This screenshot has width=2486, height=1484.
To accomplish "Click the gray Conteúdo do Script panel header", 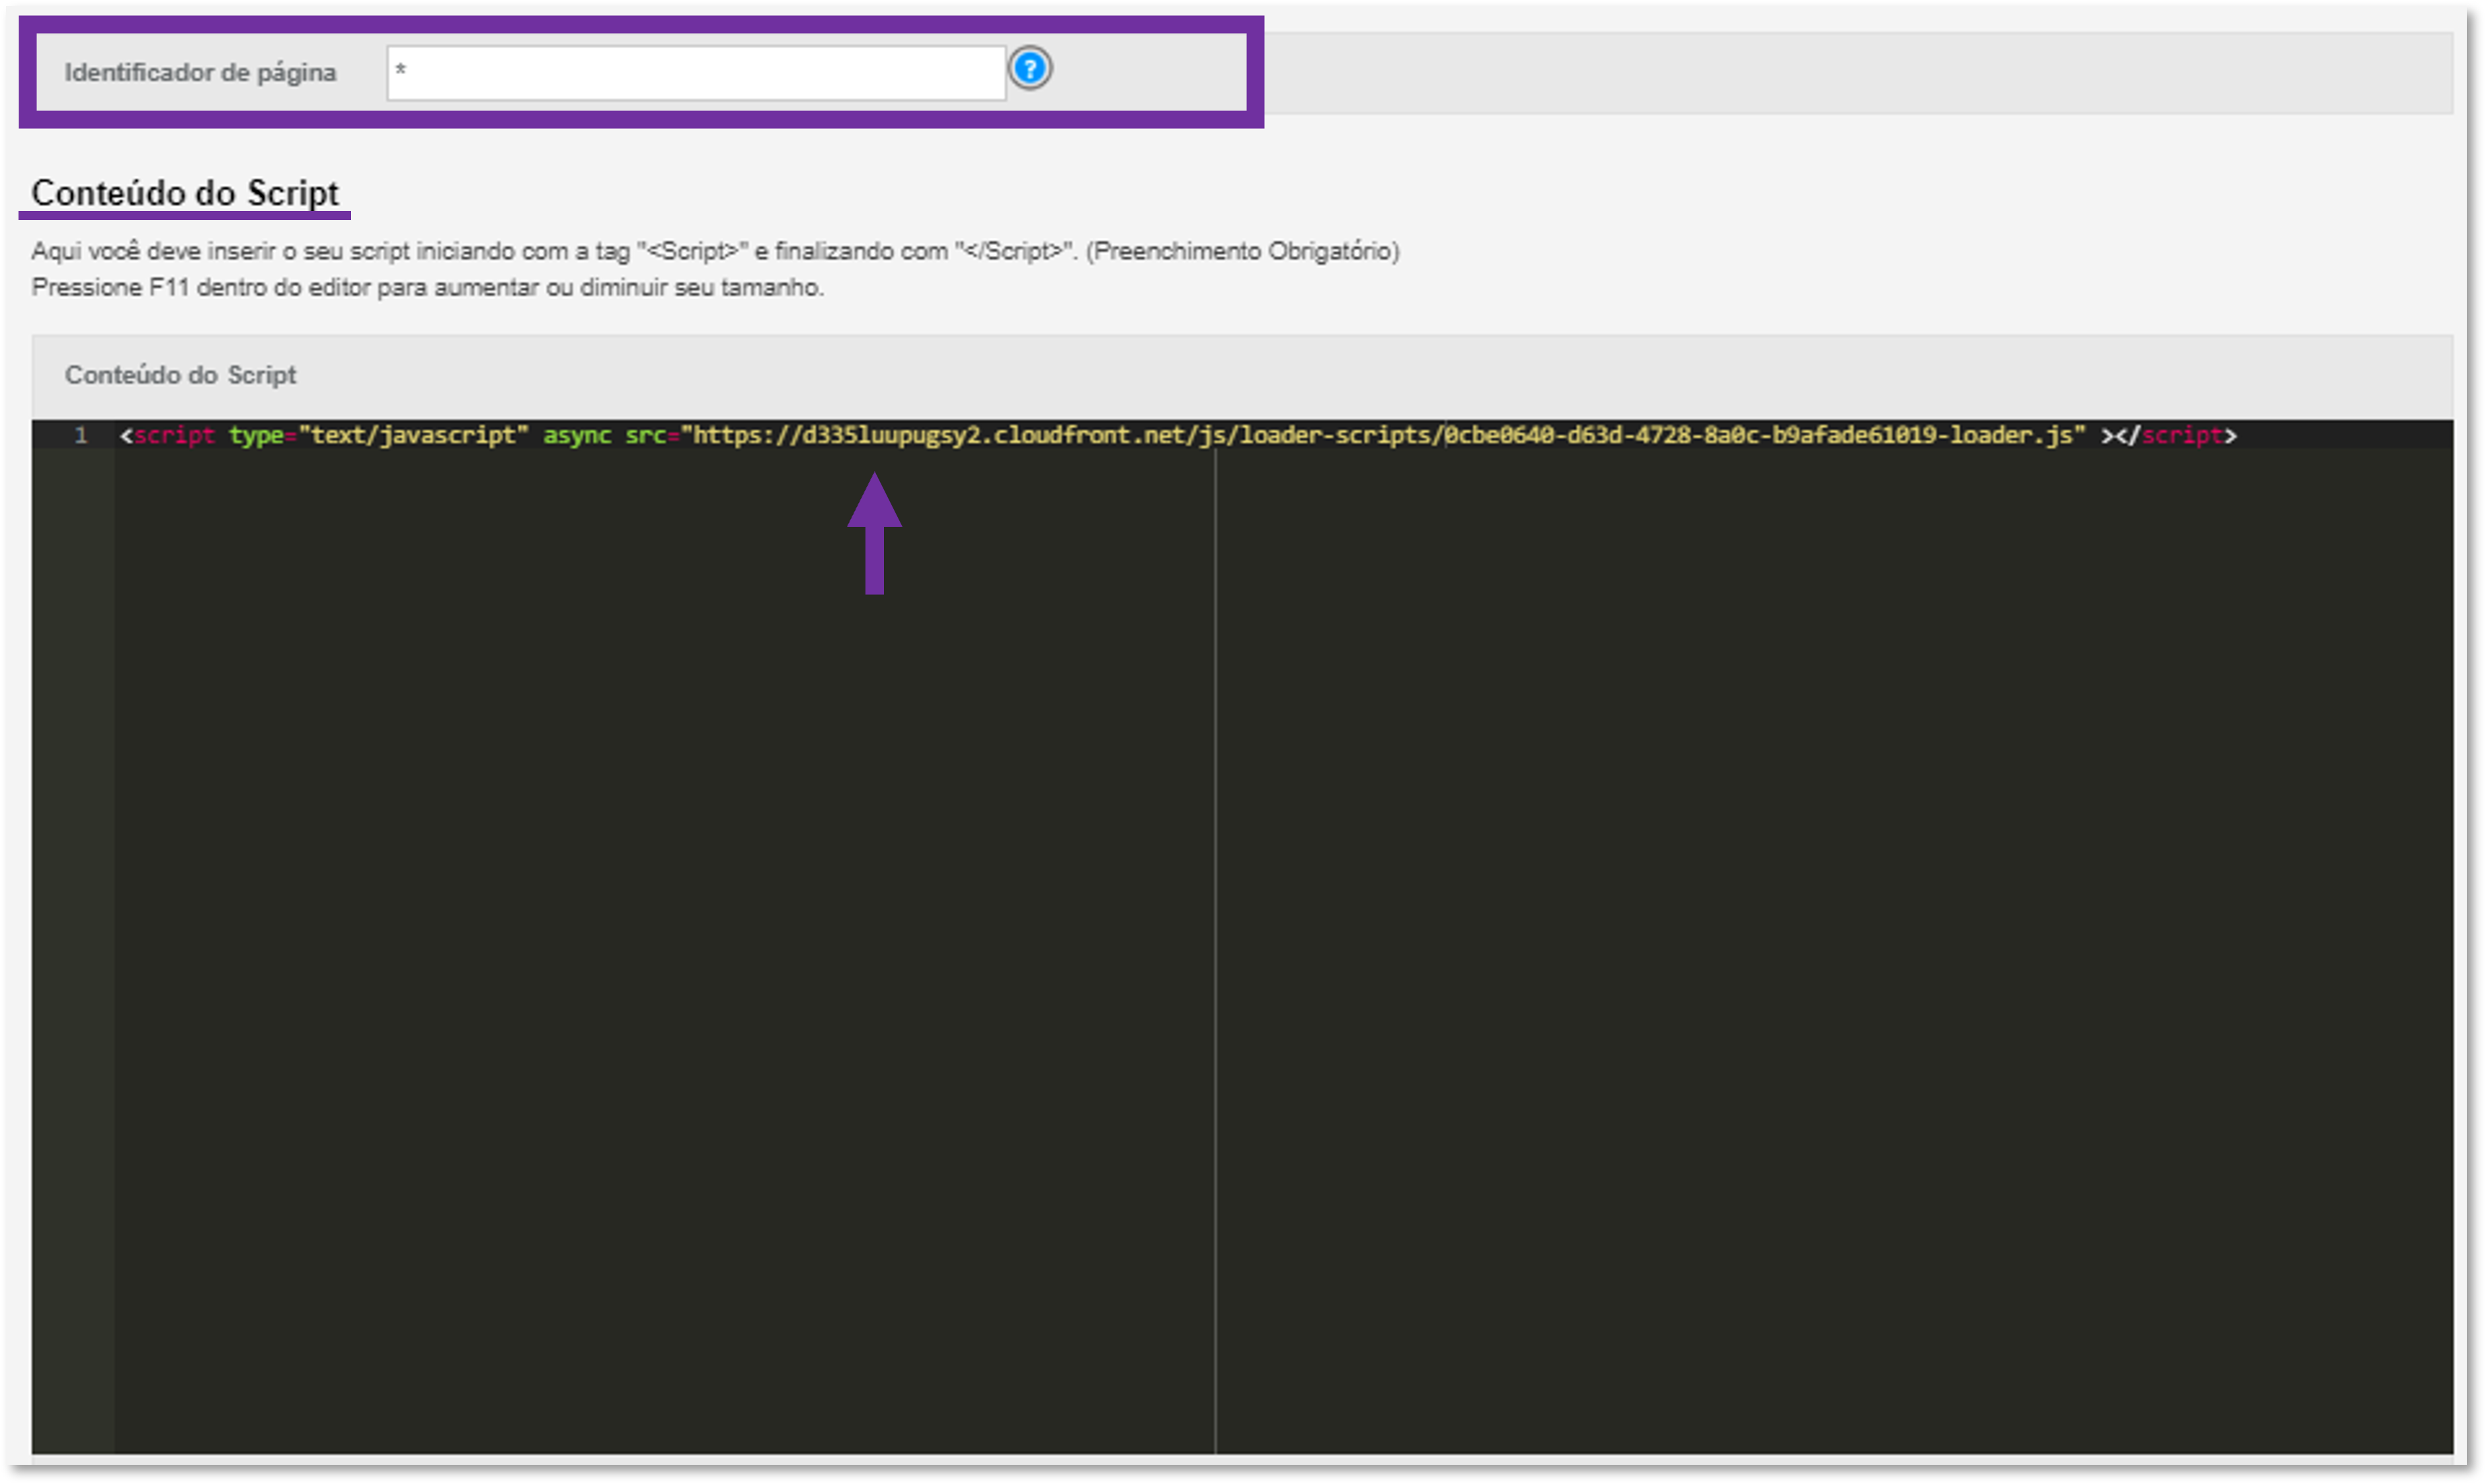I will [1242, 376].
